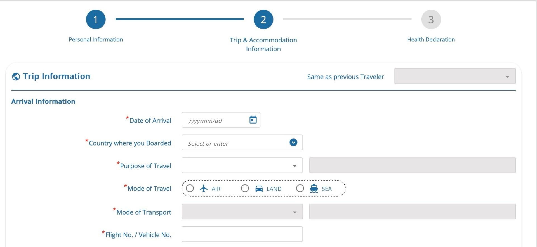
Task: Expand the Country where you Boarded dropdown
Action: point(293,142)
